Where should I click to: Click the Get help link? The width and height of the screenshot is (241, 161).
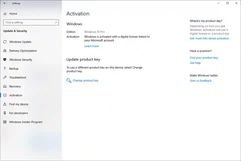(195, 63)
